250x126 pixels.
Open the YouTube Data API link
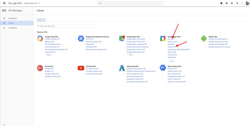(x=92, y=69)
